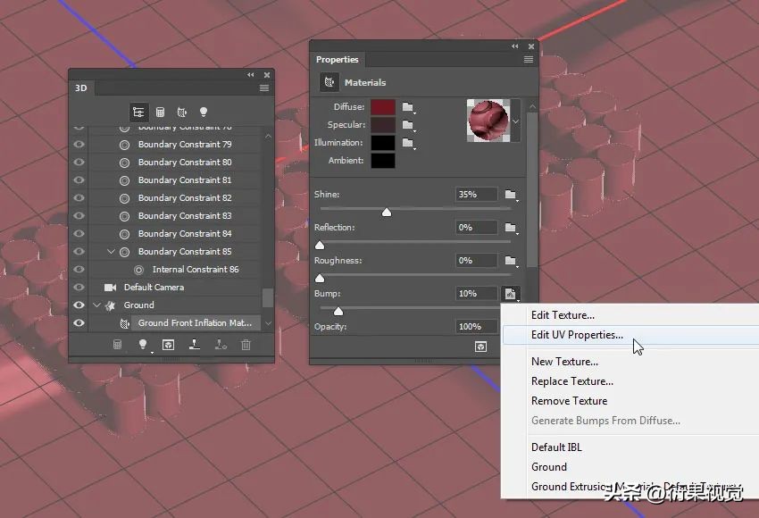759x518 pixels.
Task: Click the Default Camera icon
Action: (x=111, y=288)
